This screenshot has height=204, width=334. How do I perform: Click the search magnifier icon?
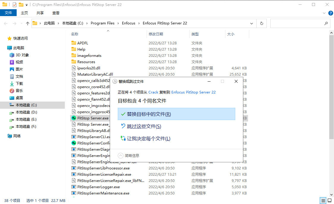(326, 24)
